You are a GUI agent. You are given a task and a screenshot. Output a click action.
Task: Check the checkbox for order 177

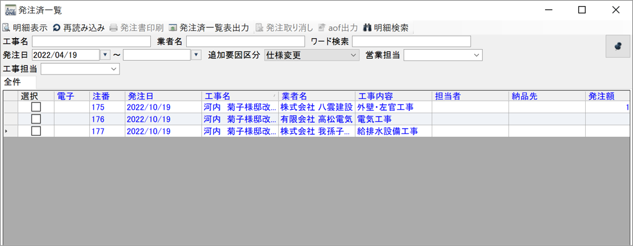pos(36,131)
